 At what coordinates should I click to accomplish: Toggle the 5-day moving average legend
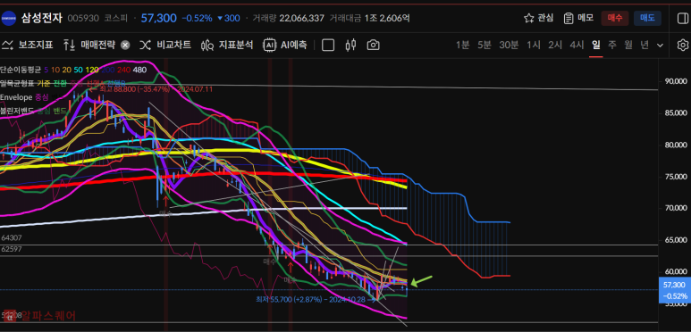tap(46, 70)
